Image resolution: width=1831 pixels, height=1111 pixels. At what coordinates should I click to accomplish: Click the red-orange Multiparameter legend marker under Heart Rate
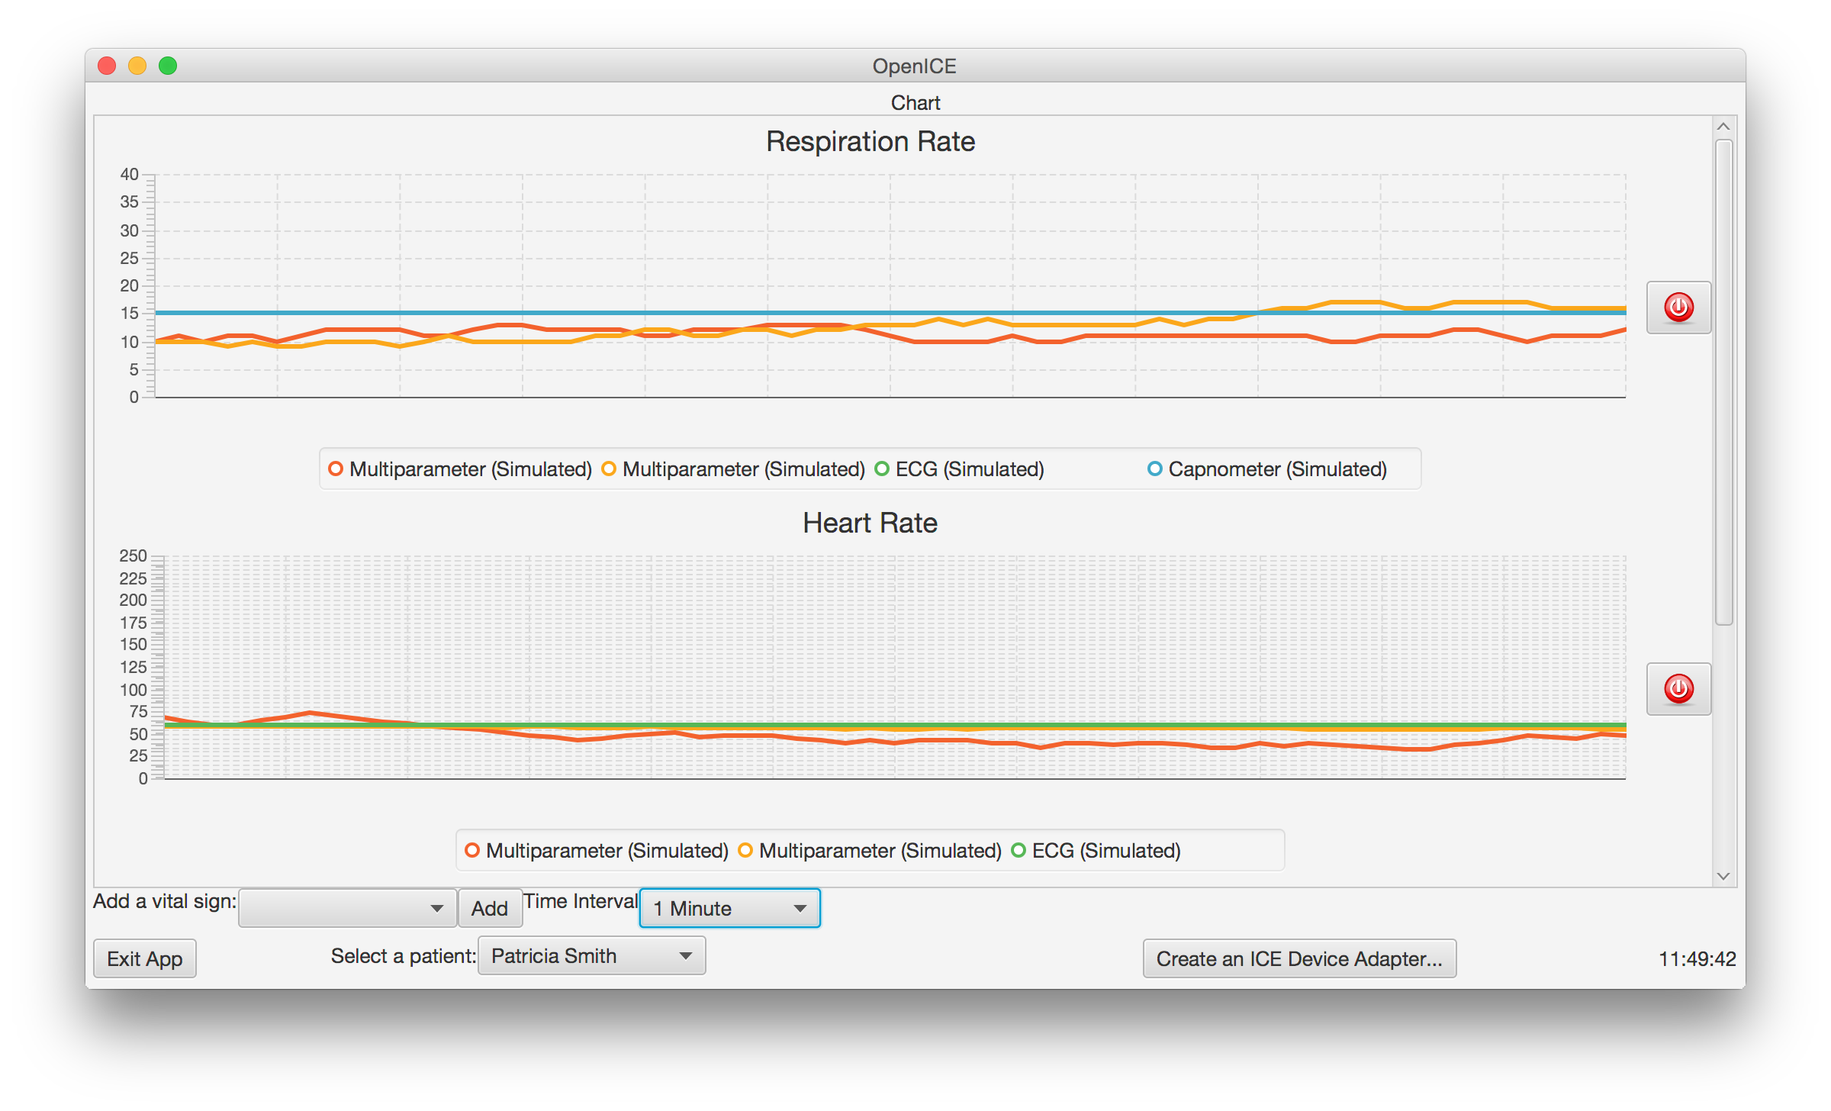click(x=472, y=850)
